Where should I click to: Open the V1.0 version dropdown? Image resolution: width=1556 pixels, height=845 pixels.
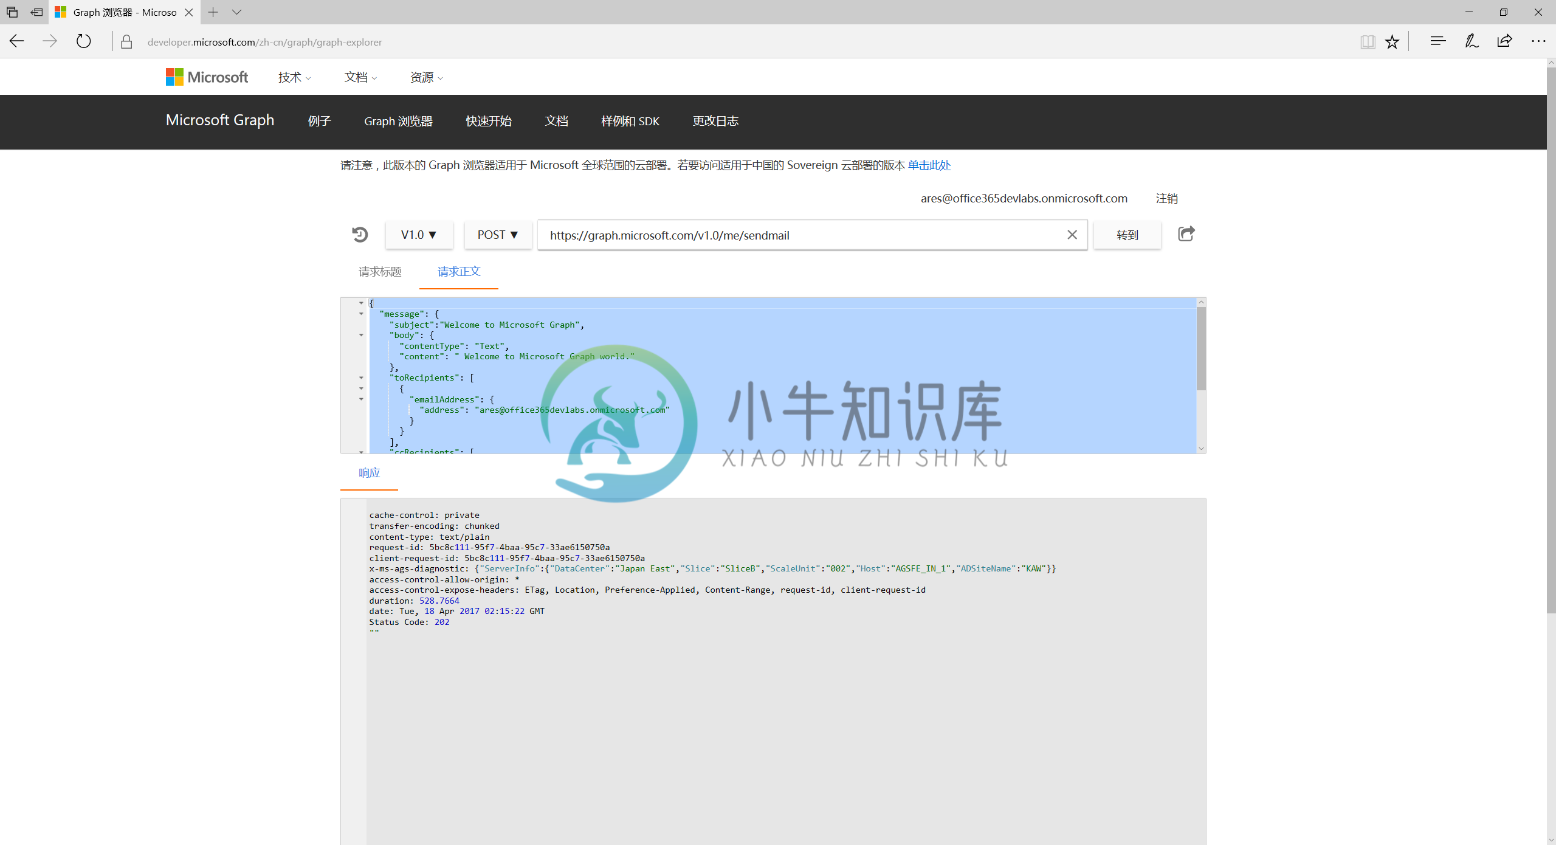click(419, 235)
